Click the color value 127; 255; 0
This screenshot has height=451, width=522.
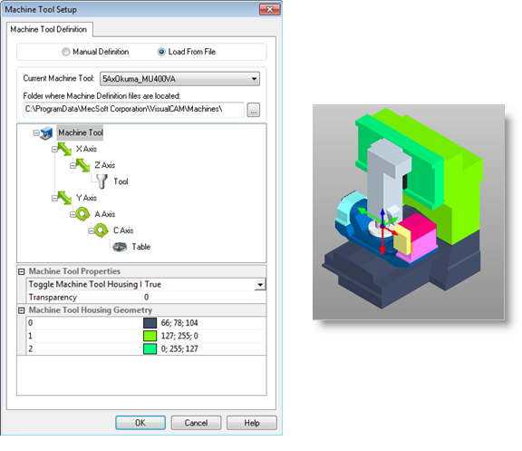pos(179,336)
